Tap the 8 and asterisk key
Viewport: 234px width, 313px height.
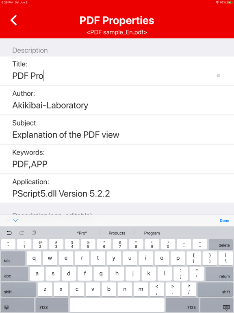click(x=136, y=245)
